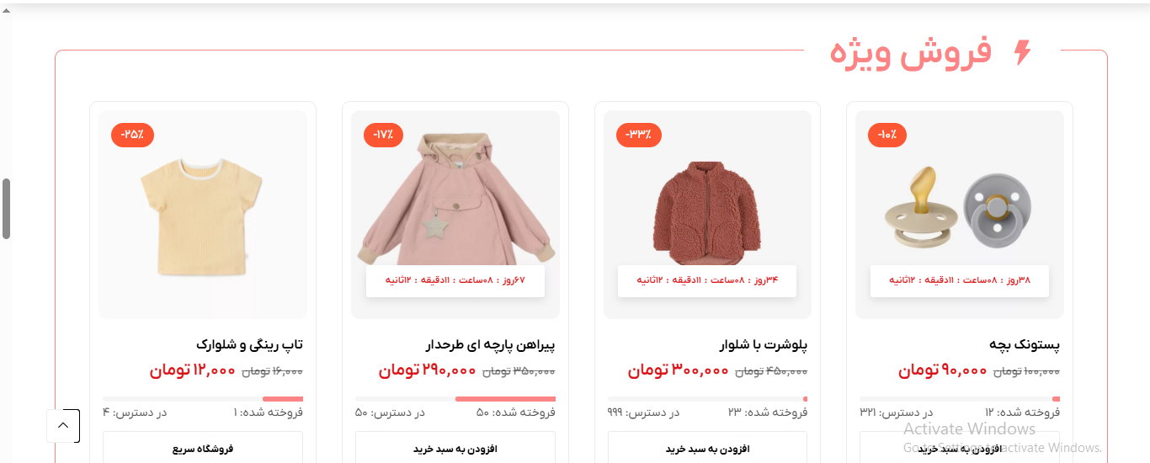Open the تاپ رینگی و شلوارک product title
The width and height of the screenshot is (1150, 463).
click(x=249, y=344)
